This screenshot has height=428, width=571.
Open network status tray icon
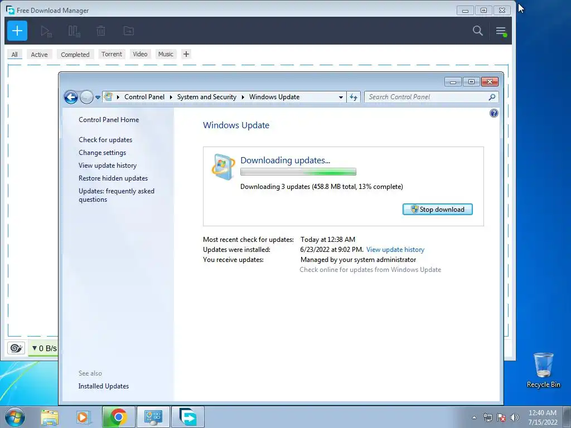(487, 417)
